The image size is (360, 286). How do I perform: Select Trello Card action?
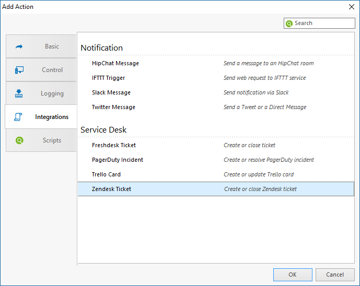tap(106, 174)
